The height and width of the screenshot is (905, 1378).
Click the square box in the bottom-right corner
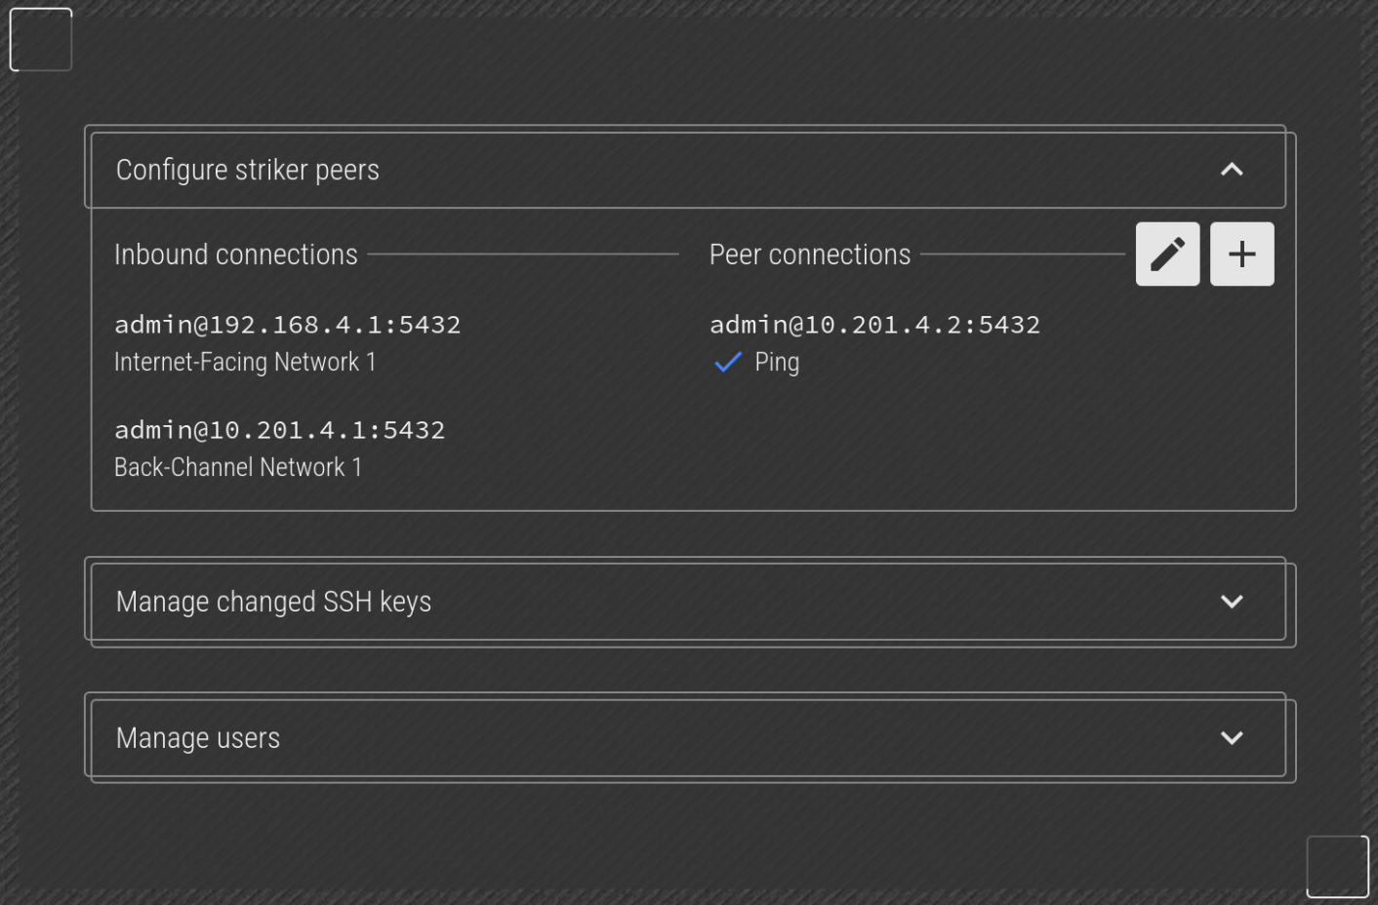click(1337, 866)
